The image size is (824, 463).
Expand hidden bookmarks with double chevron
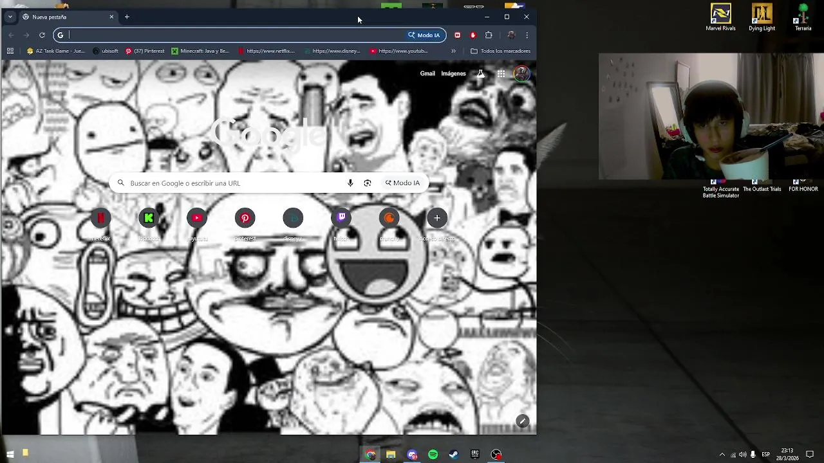point(453,51)
